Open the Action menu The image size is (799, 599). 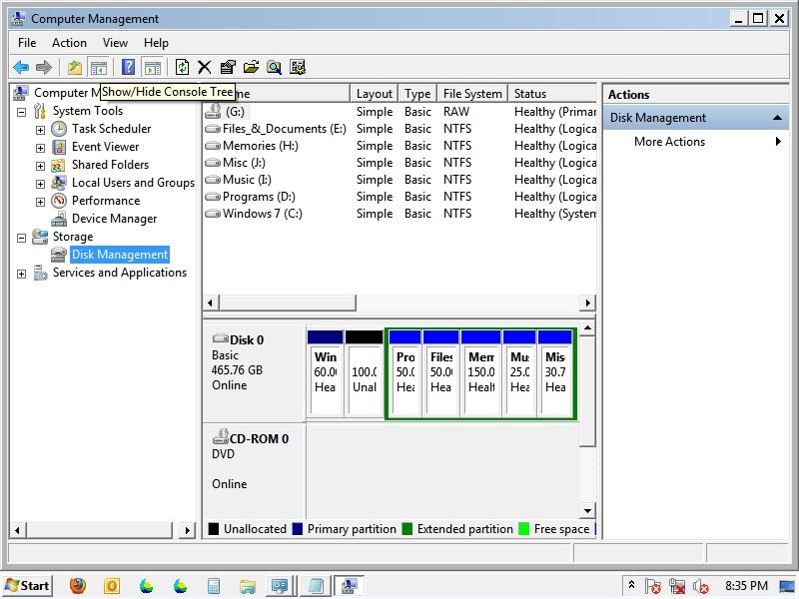tap(69, 43)
